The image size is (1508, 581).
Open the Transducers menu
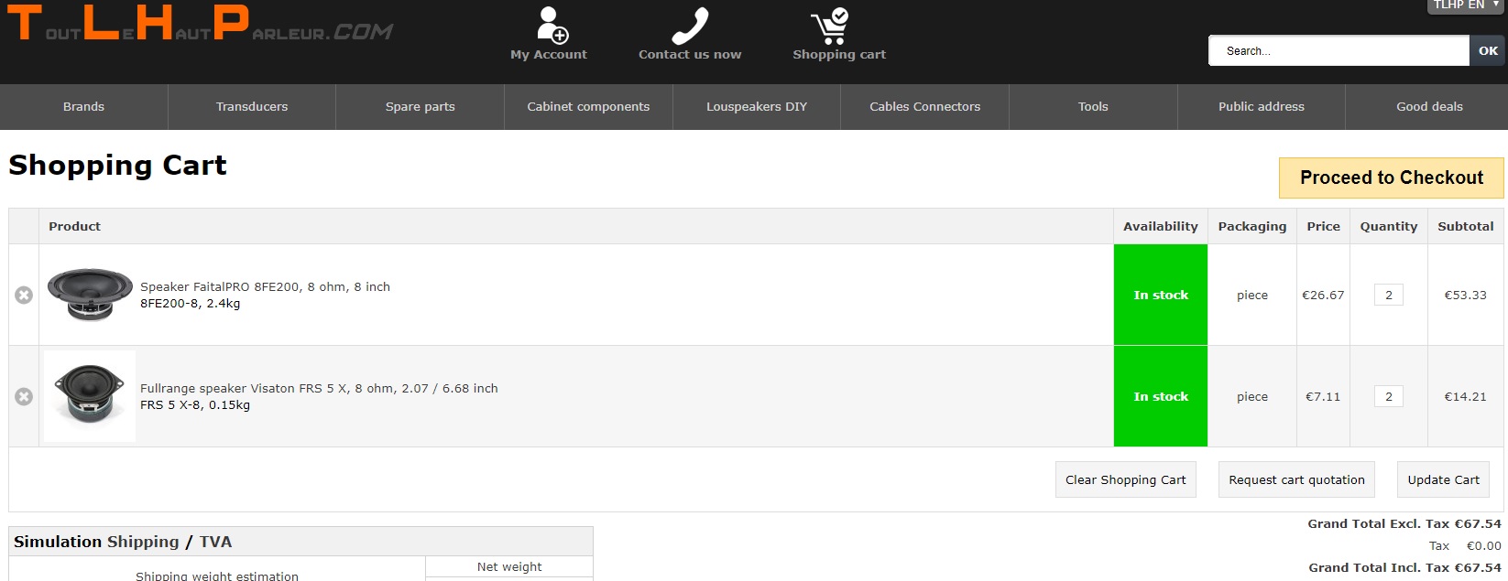[x=252, y=107]
